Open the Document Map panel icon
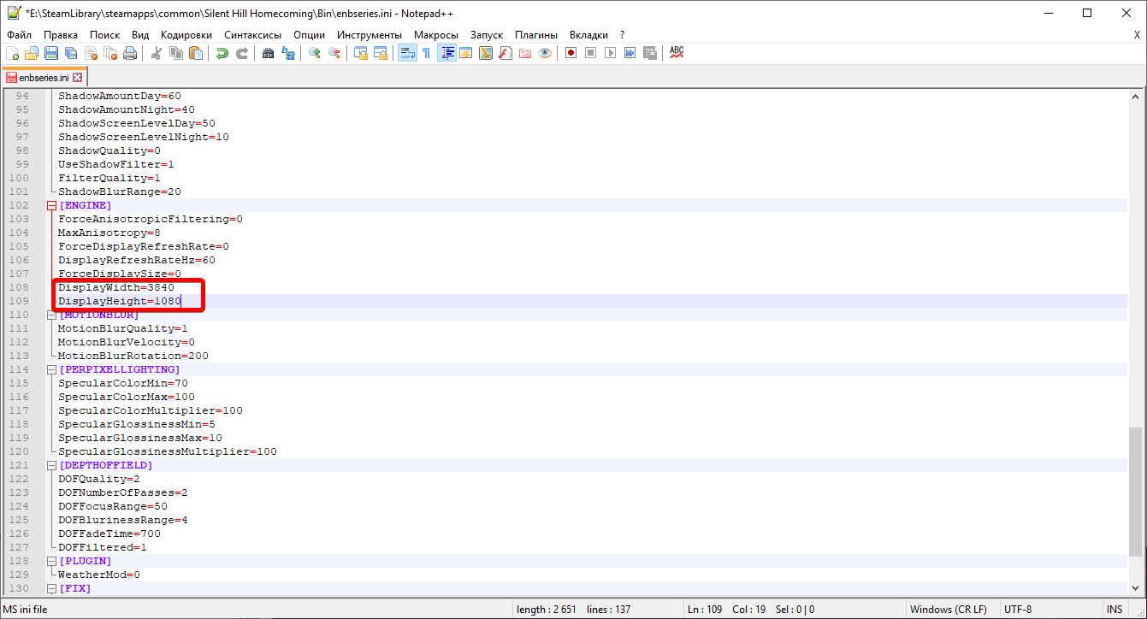The height and width of the screenshot is (619, 1147). (486, 53)
